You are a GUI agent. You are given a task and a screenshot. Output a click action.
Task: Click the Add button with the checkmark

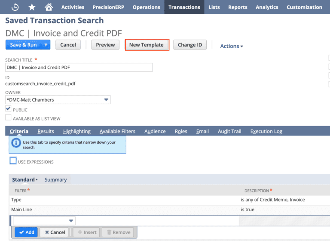pyautogui.click(x=26, y=232)
